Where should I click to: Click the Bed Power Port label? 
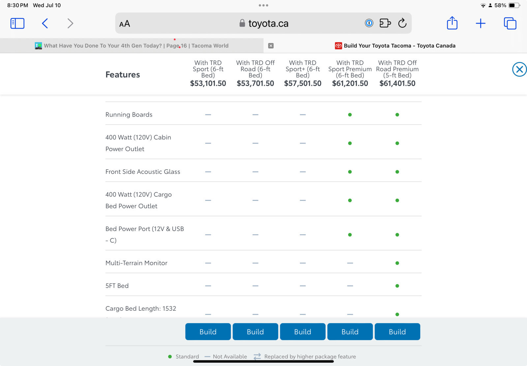coord(145,235)
